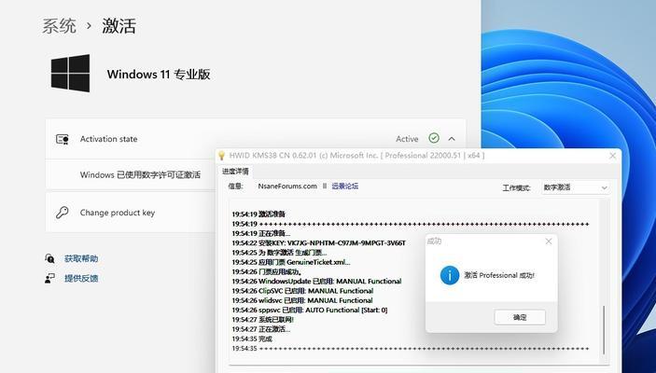Click the blue info icon in dialog

pos(450,275)
